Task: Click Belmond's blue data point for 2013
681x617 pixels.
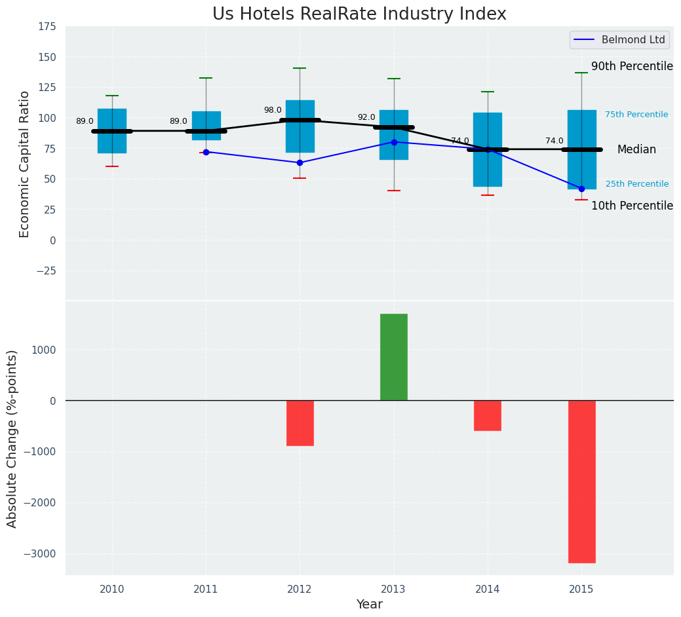Action: tap(394, 142)
